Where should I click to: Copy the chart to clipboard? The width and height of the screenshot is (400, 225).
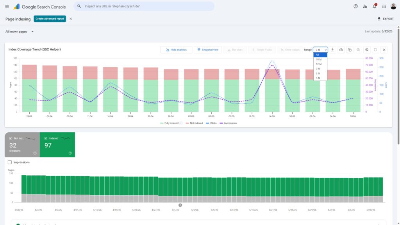click(350, 50)
